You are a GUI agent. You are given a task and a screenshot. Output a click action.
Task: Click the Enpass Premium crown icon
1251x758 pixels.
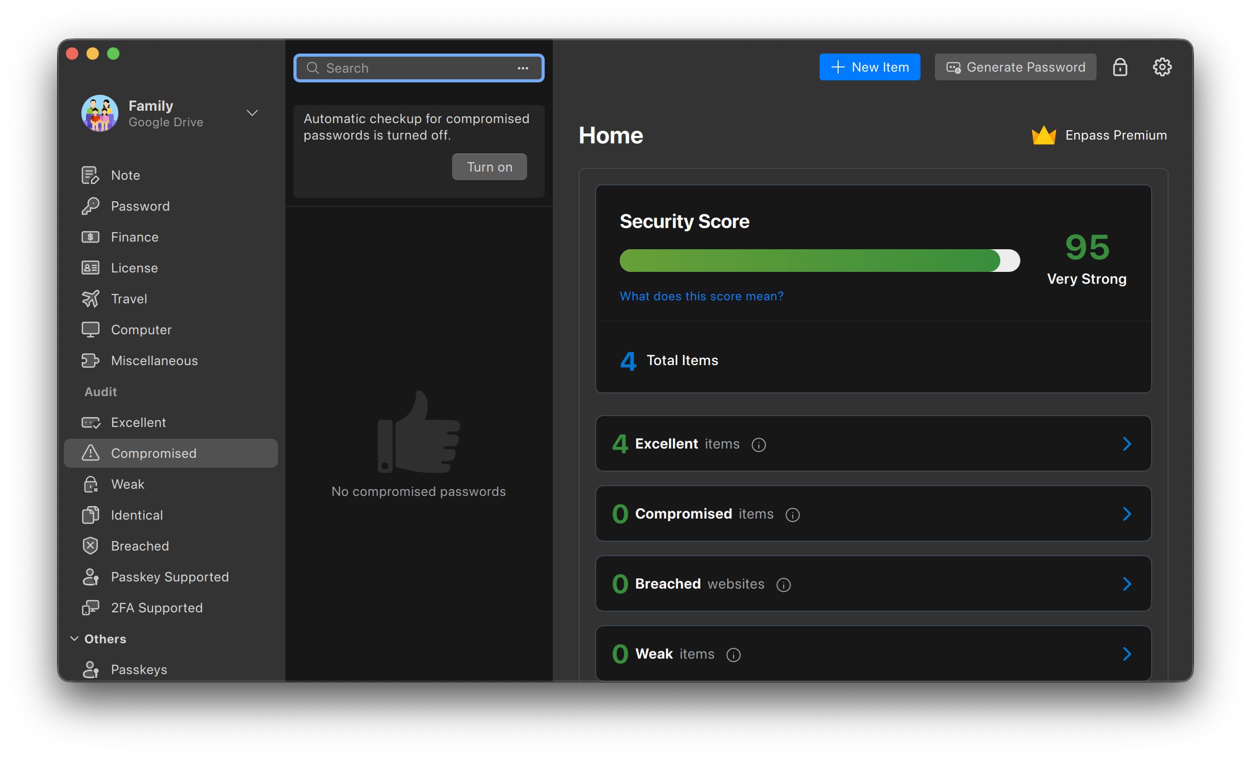point(1044,135)
